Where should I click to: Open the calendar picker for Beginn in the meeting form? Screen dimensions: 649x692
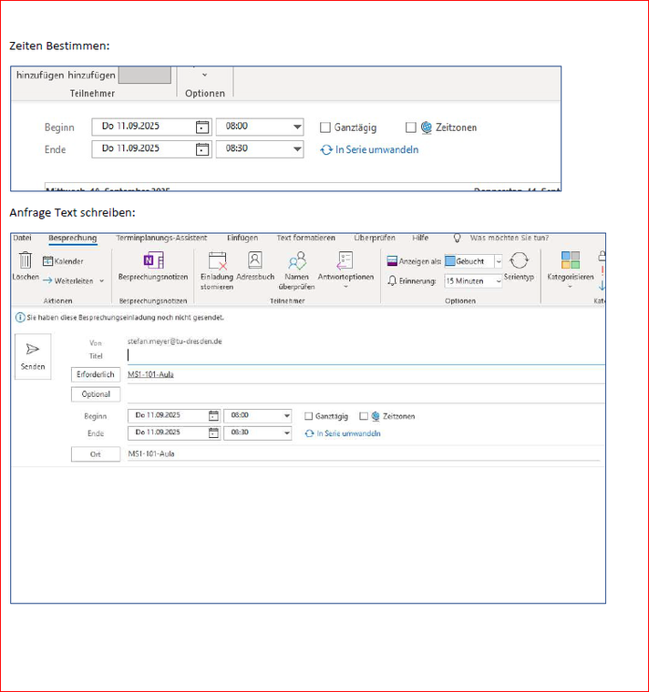[214, 416]
